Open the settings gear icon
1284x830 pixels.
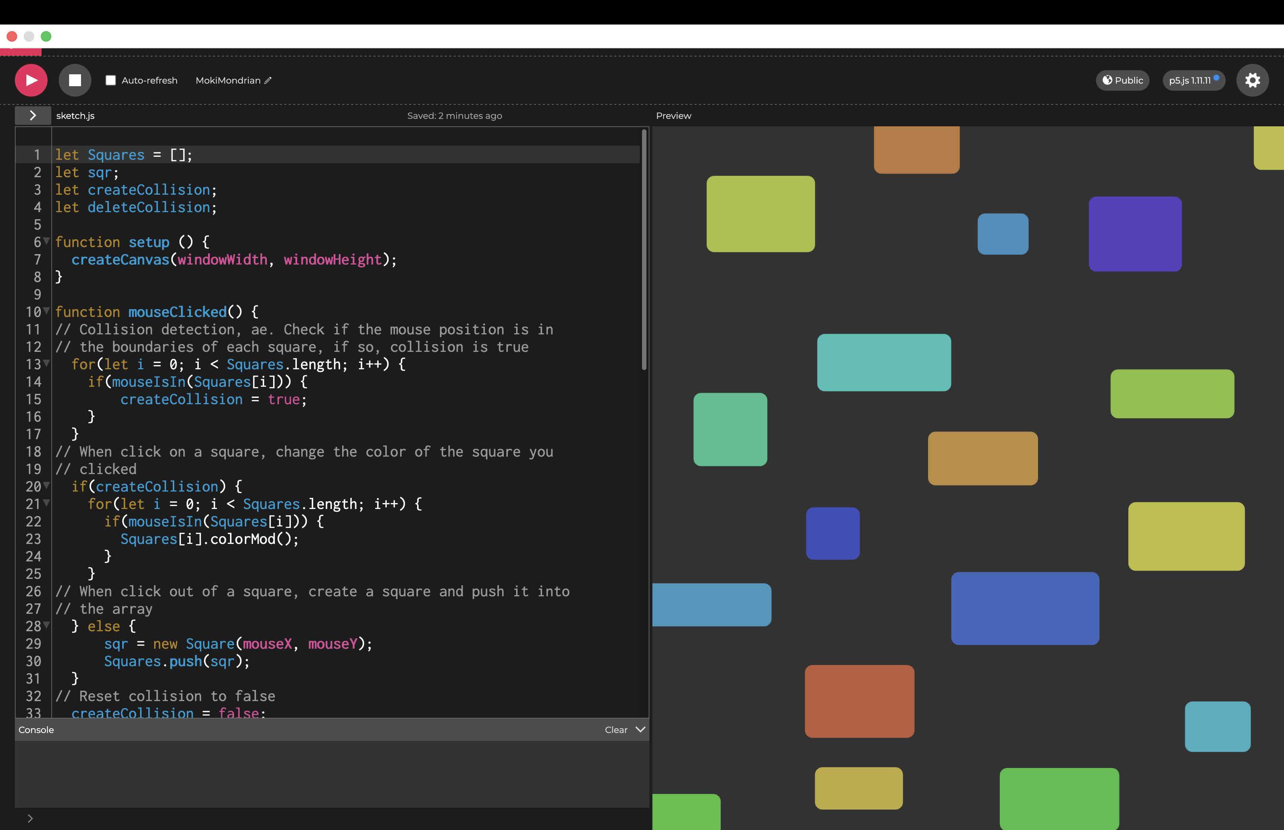[1252, 80]
